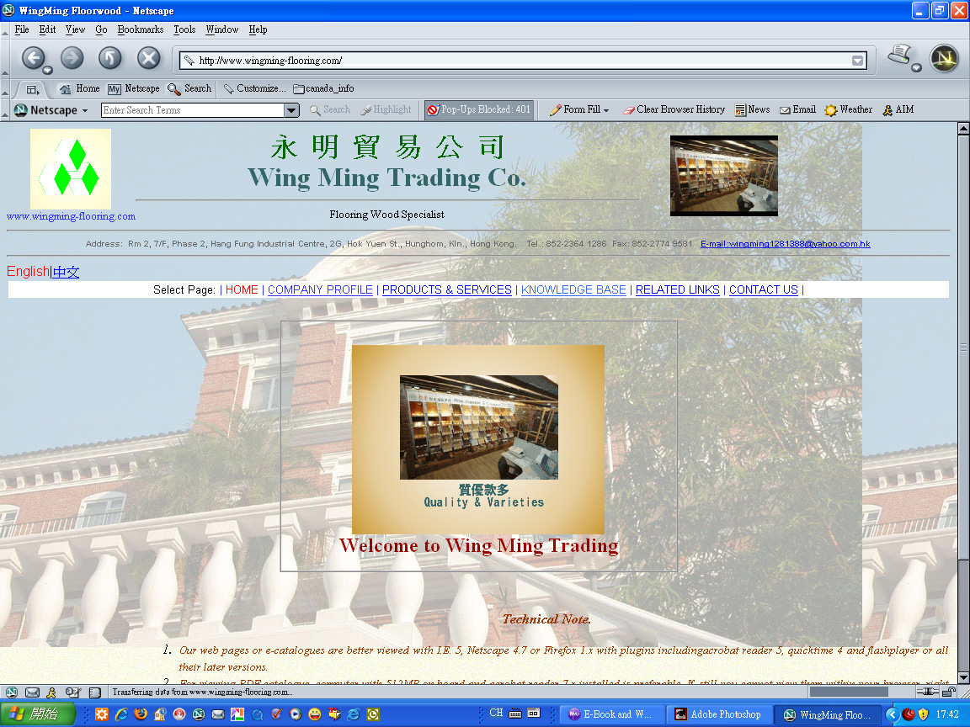This screenshot has width=970, height=727.
Task: Check the Weather feature
Action: 847,109
